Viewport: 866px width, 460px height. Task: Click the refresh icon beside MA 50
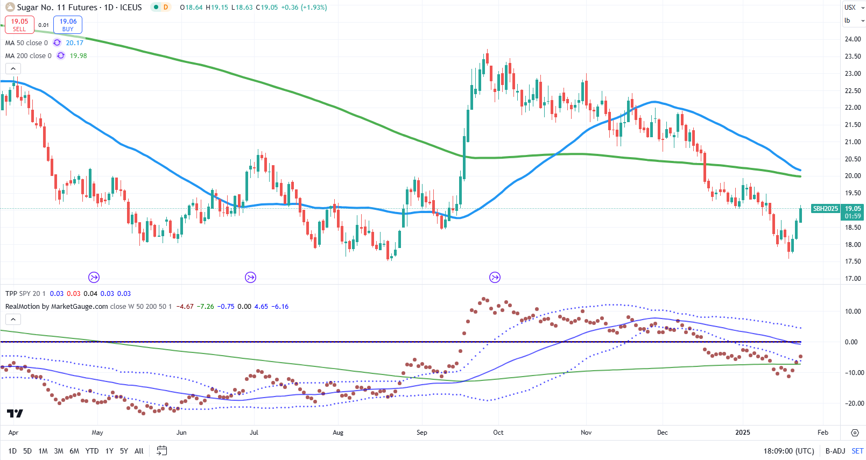pos(57,43)
